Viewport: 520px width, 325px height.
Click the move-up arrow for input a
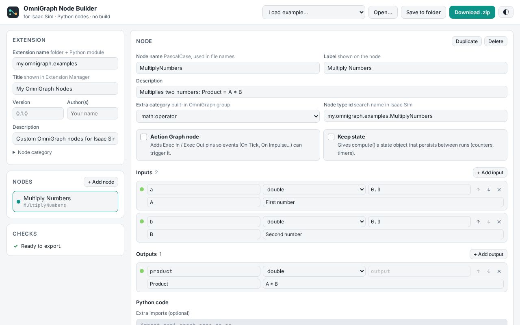coord(478,190)
